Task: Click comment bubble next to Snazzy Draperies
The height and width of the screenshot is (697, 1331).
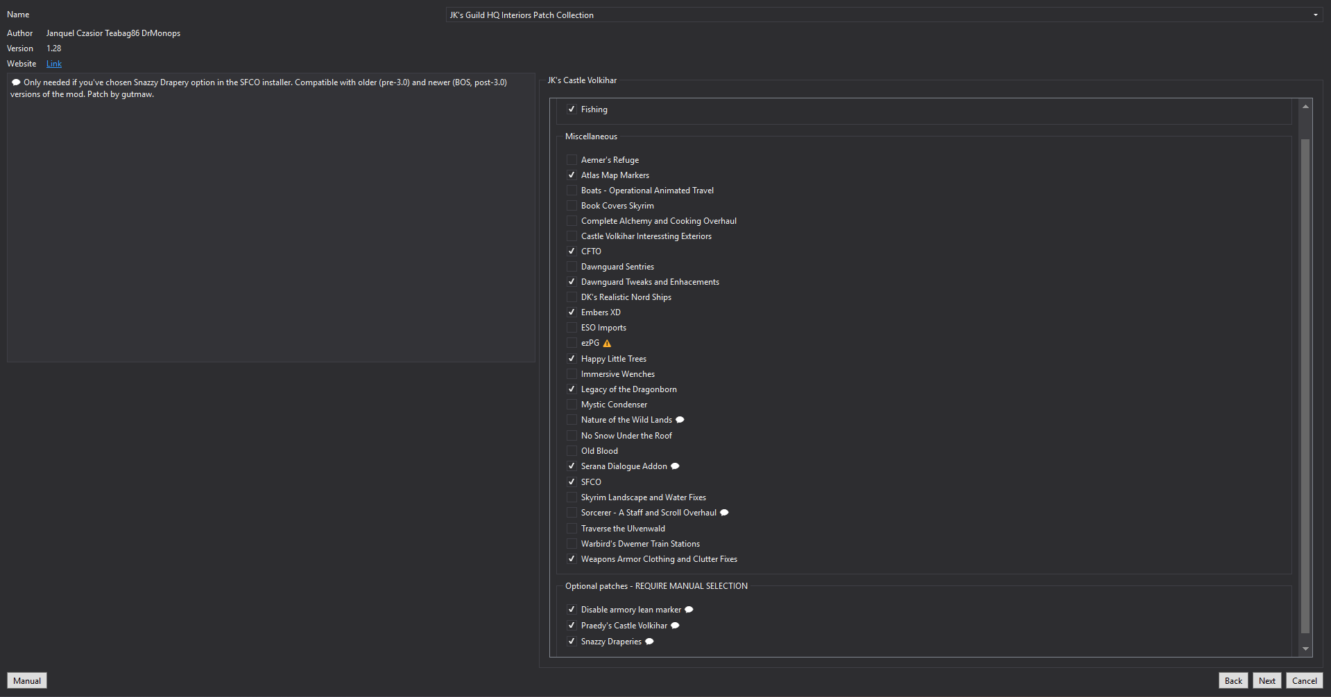Action: (x=649, y=642)
